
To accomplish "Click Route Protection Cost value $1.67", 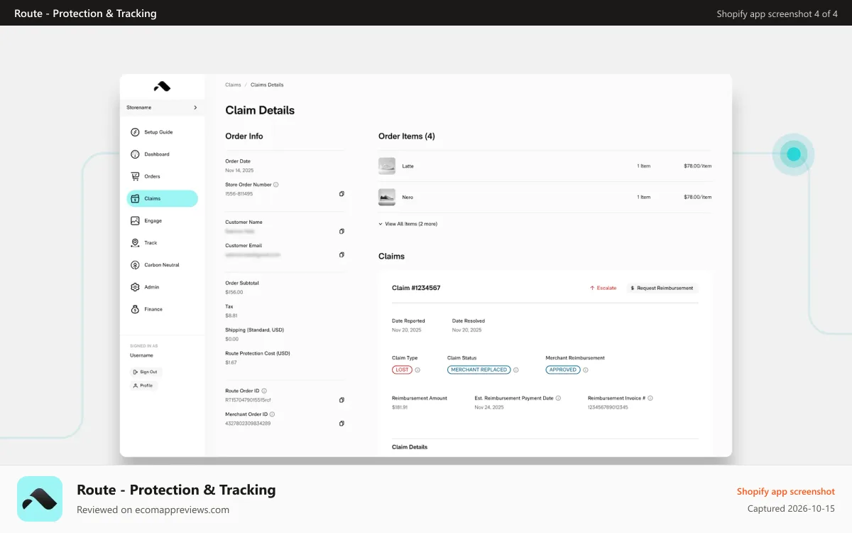I will 231,362.
